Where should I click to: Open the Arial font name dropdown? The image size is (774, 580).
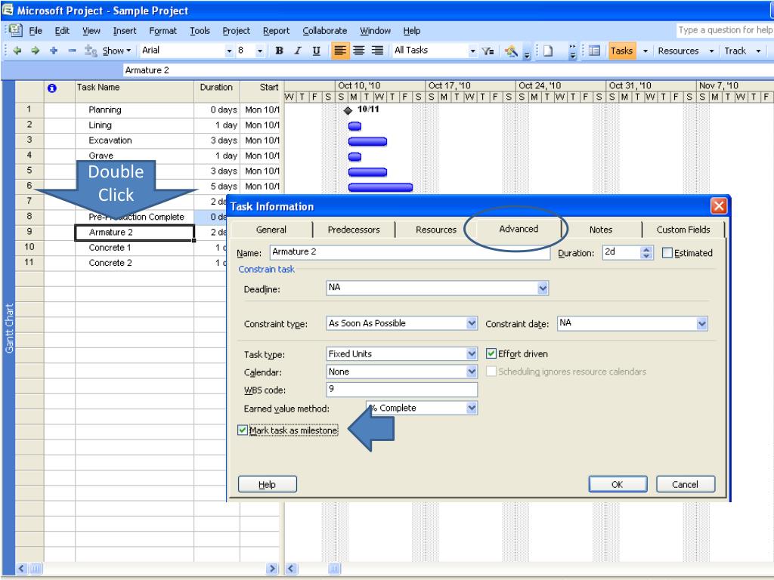(229, 51)
